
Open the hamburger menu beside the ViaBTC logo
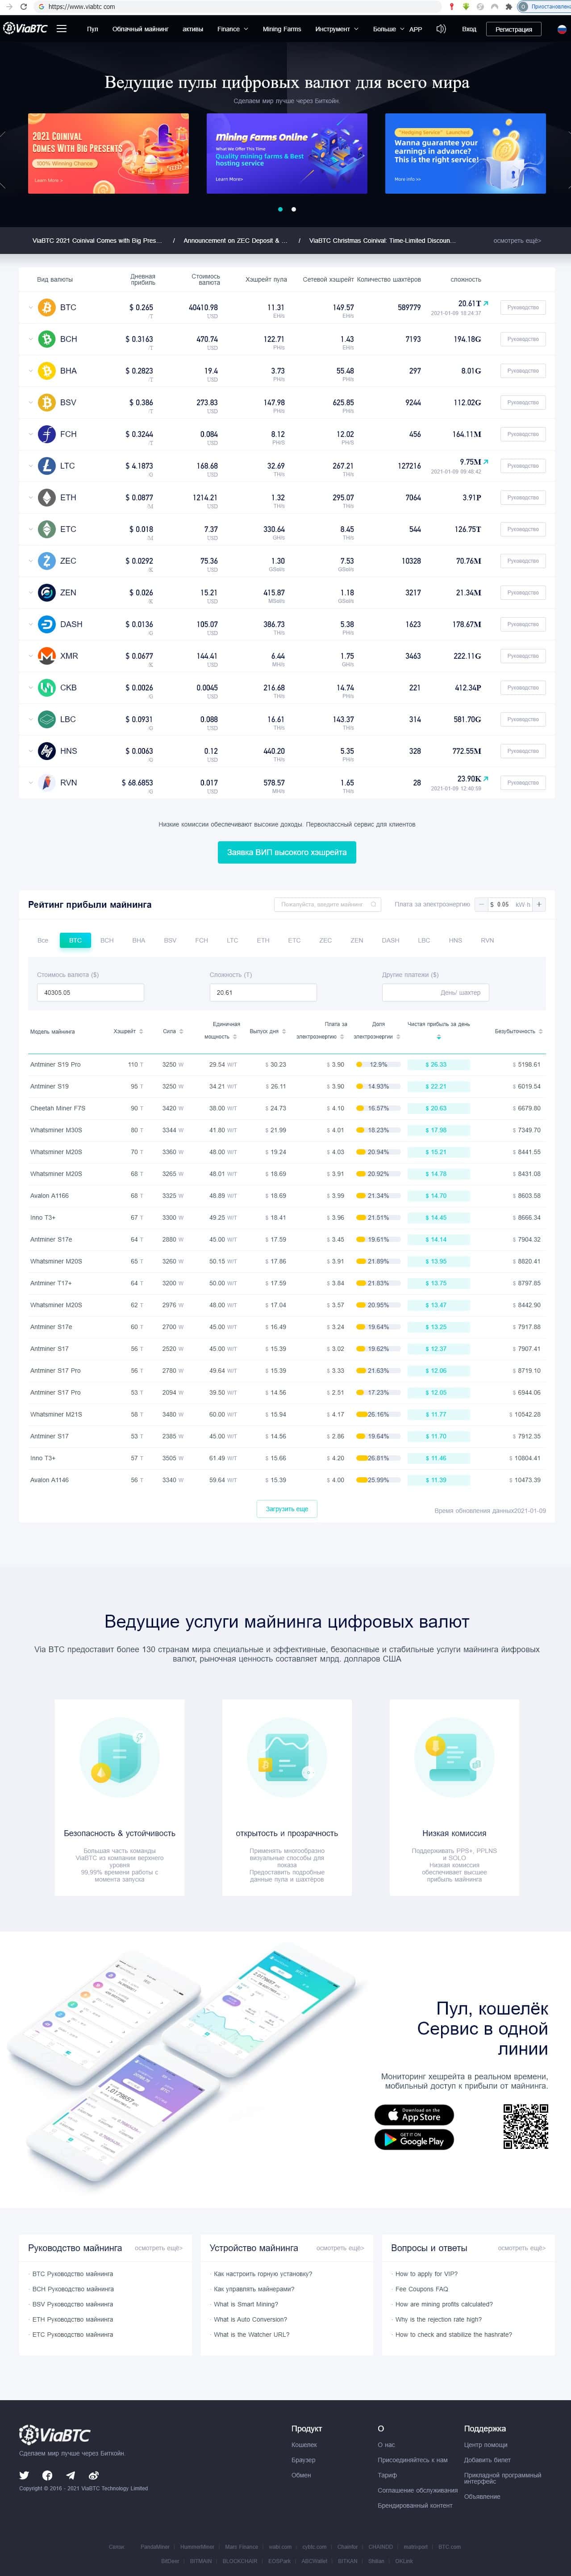tap(62, 29)
